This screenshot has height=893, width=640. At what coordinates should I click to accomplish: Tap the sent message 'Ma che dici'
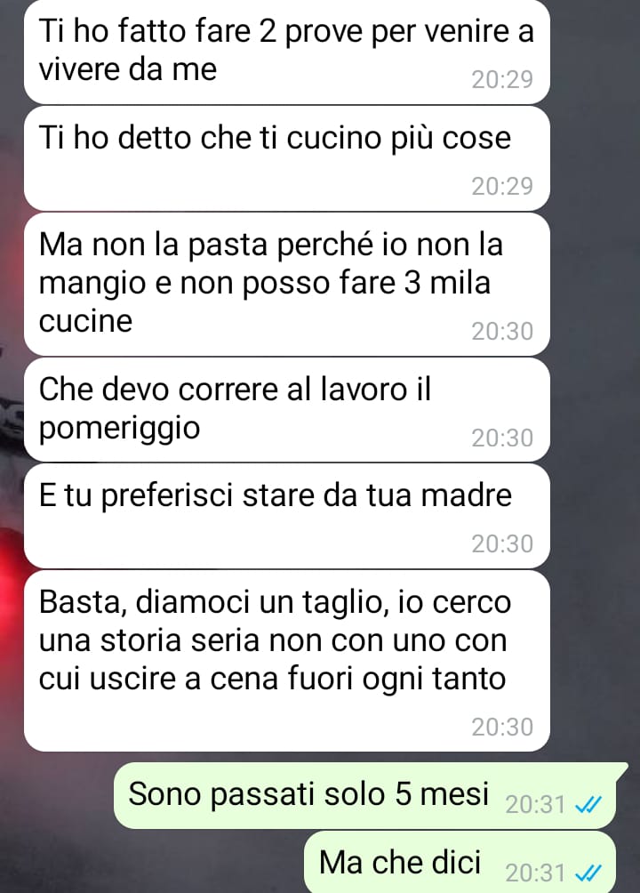[x=460, y=862]
